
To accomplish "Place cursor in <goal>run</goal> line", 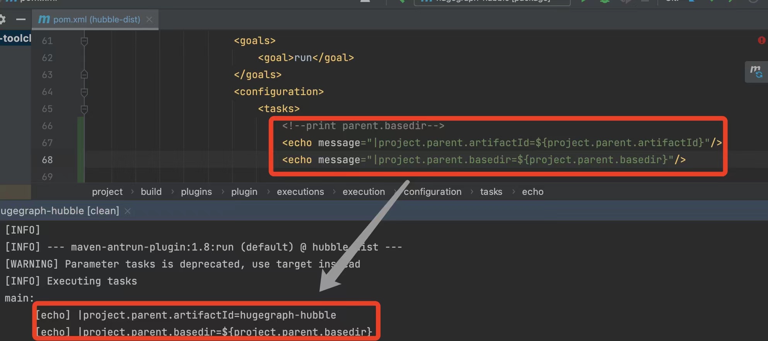I will coord(306,58).
